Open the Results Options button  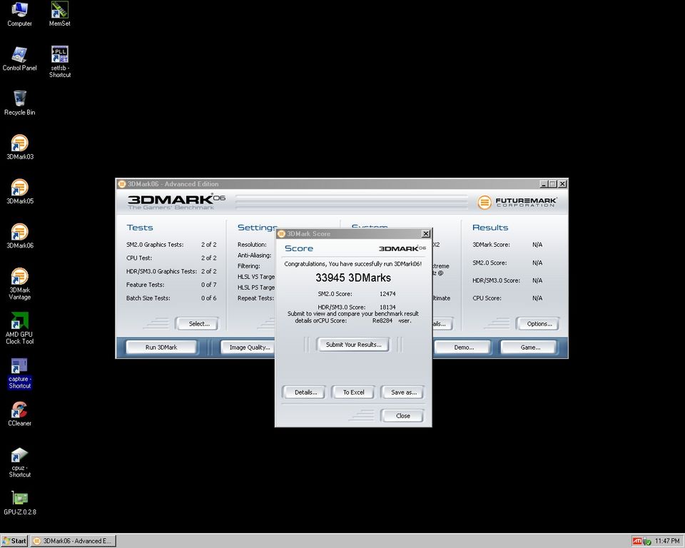539,324
